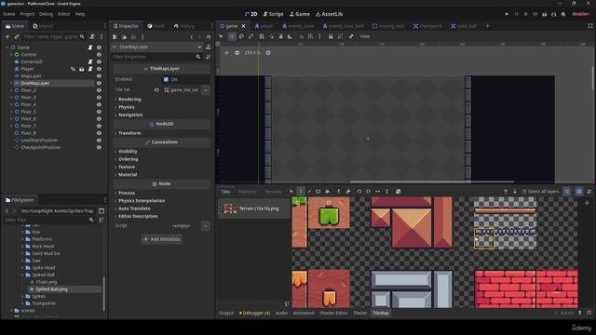The image size is (596, 335).
Task: Instantiate a child scene with link icon
Action: (x=17, y=36)
